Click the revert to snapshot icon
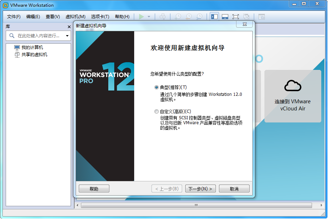The image size is (328, 219). [189, 17]
